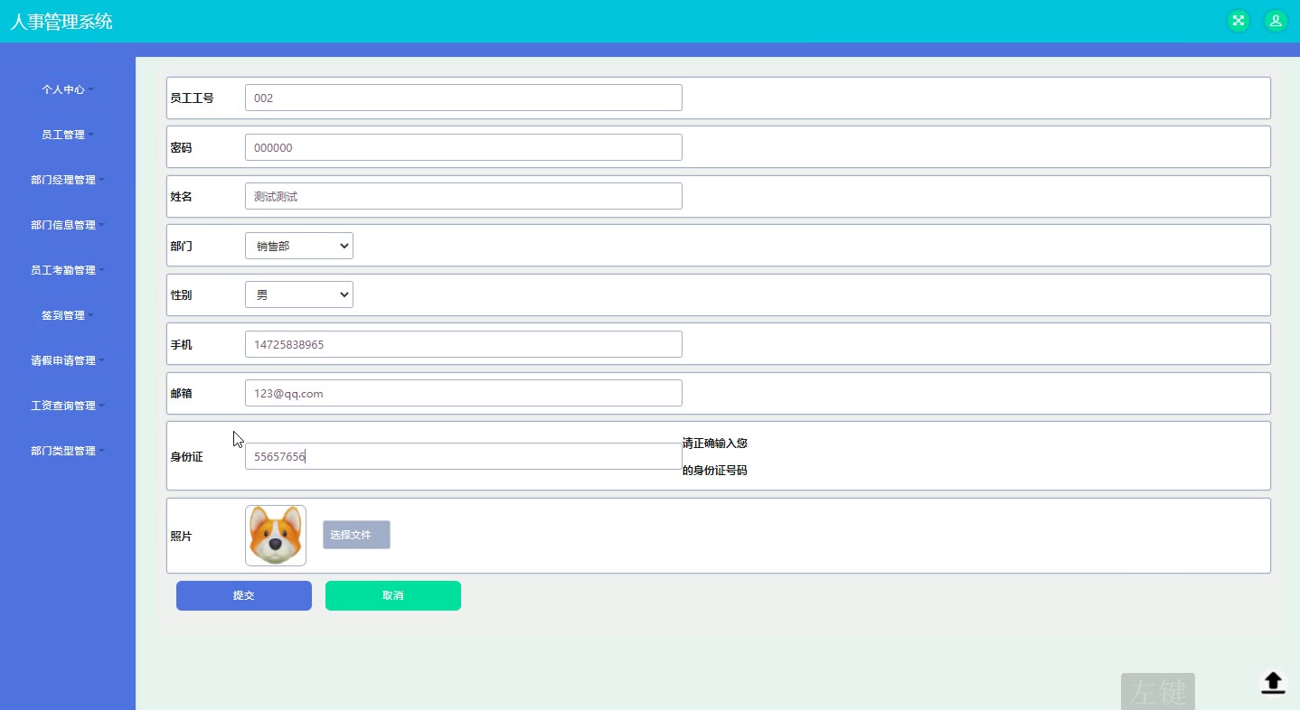Viewport: 1300px width, 710px height.
Task: Click the 身份证 input field
Action: pyautogui.click(x=464, y=456)
